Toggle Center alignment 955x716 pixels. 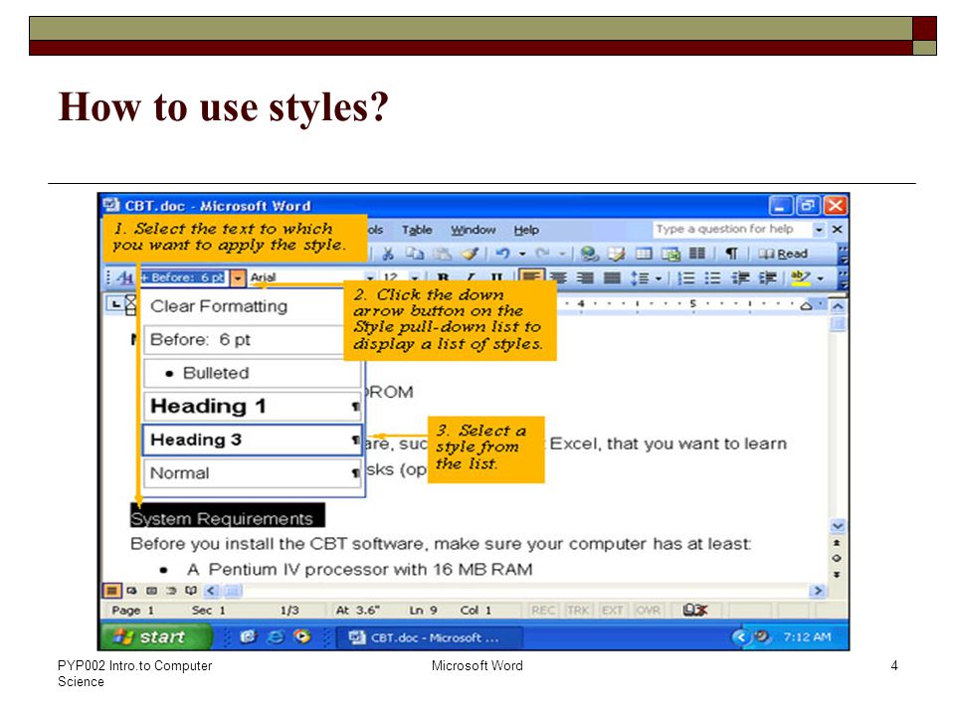click(x=558, y=278)
